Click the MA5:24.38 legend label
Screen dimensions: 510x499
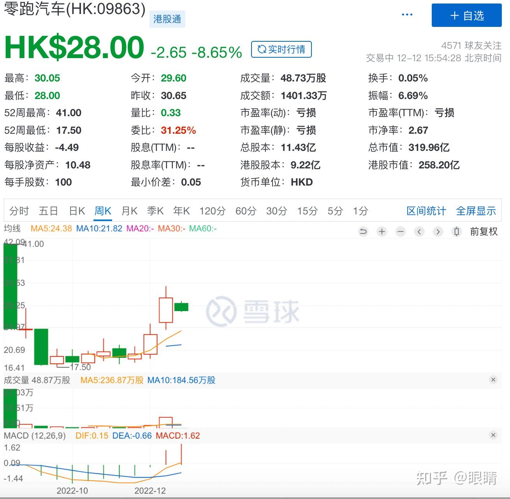(x=51, y=228)
